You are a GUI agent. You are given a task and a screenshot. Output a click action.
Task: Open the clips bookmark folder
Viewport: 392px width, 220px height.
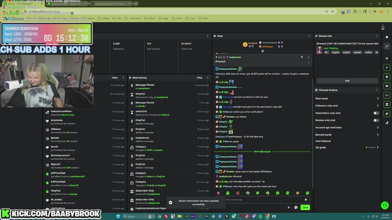click(117, 18)
